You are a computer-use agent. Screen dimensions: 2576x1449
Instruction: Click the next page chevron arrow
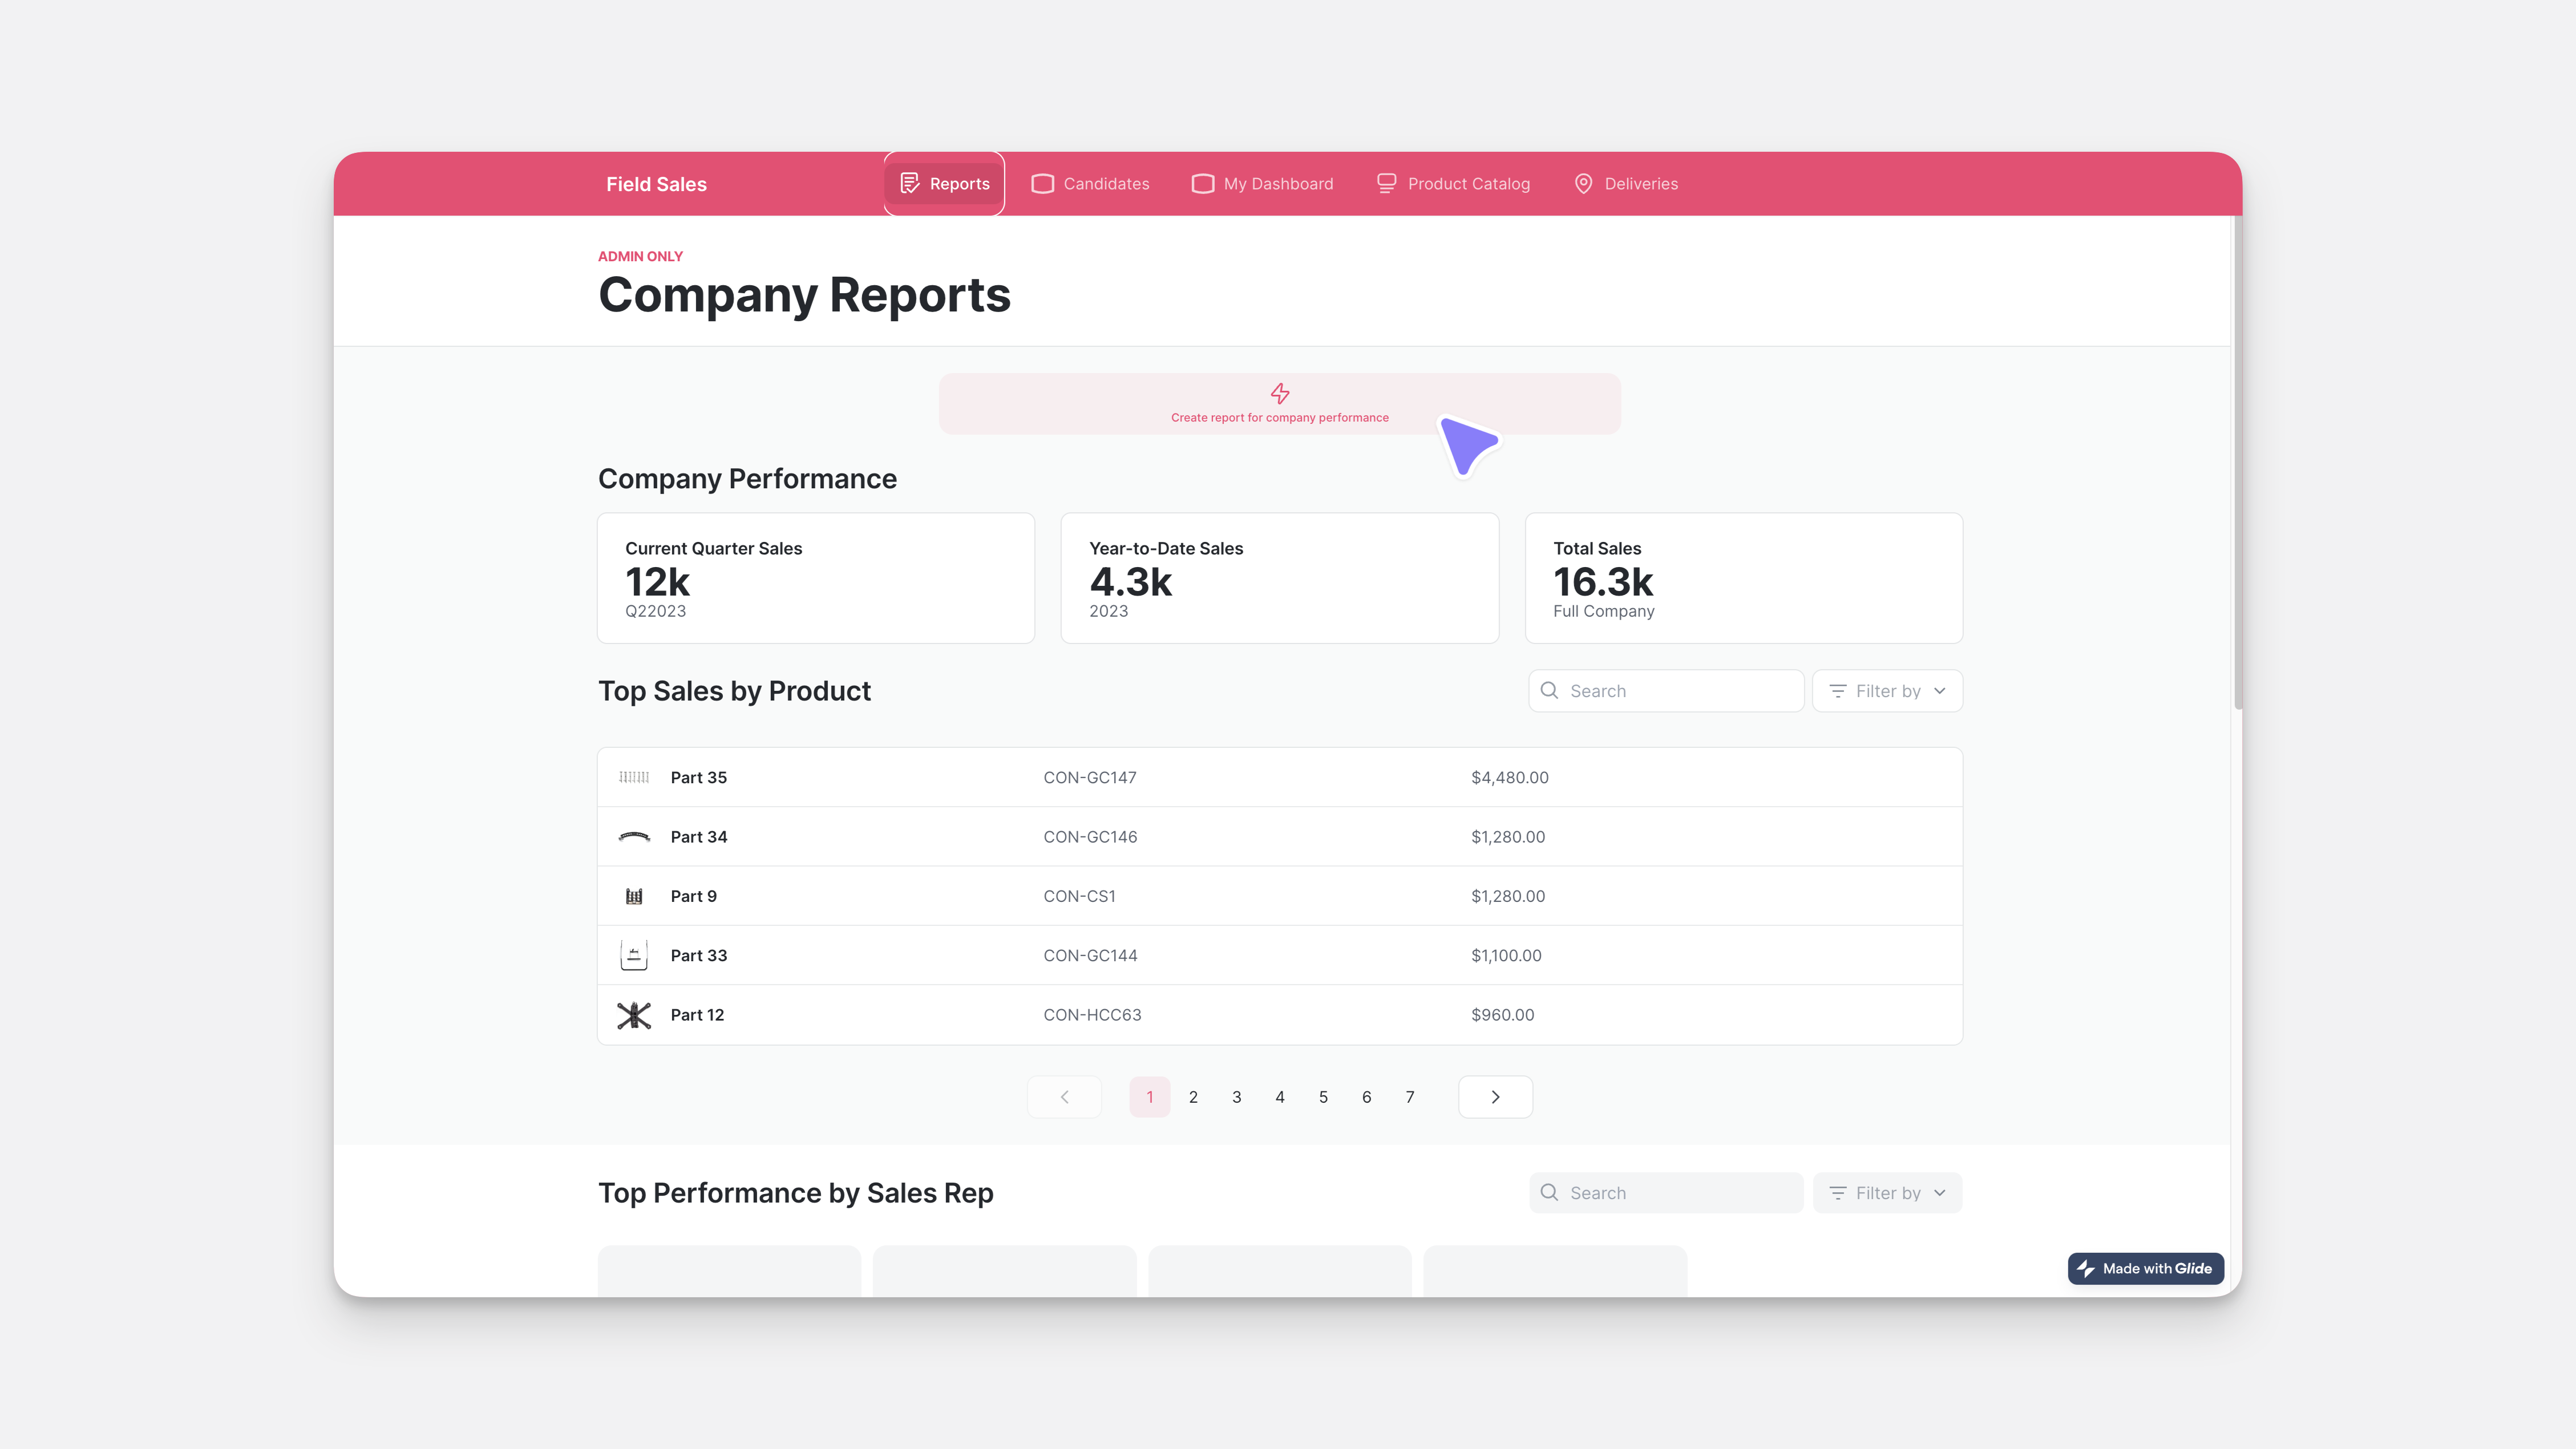[x=1495, y=1096]
